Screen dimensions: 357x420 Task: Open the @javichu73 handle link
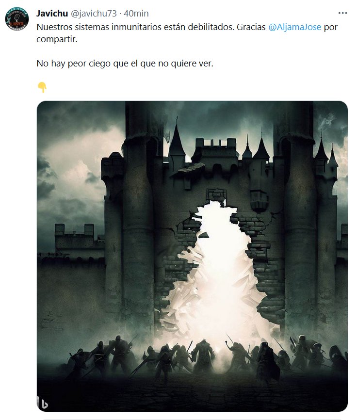tap(94, 14)
